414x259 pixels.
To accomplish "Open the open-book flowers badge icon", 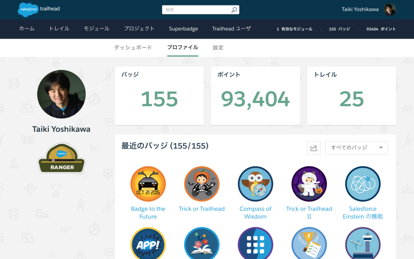I will pos(202,243).
